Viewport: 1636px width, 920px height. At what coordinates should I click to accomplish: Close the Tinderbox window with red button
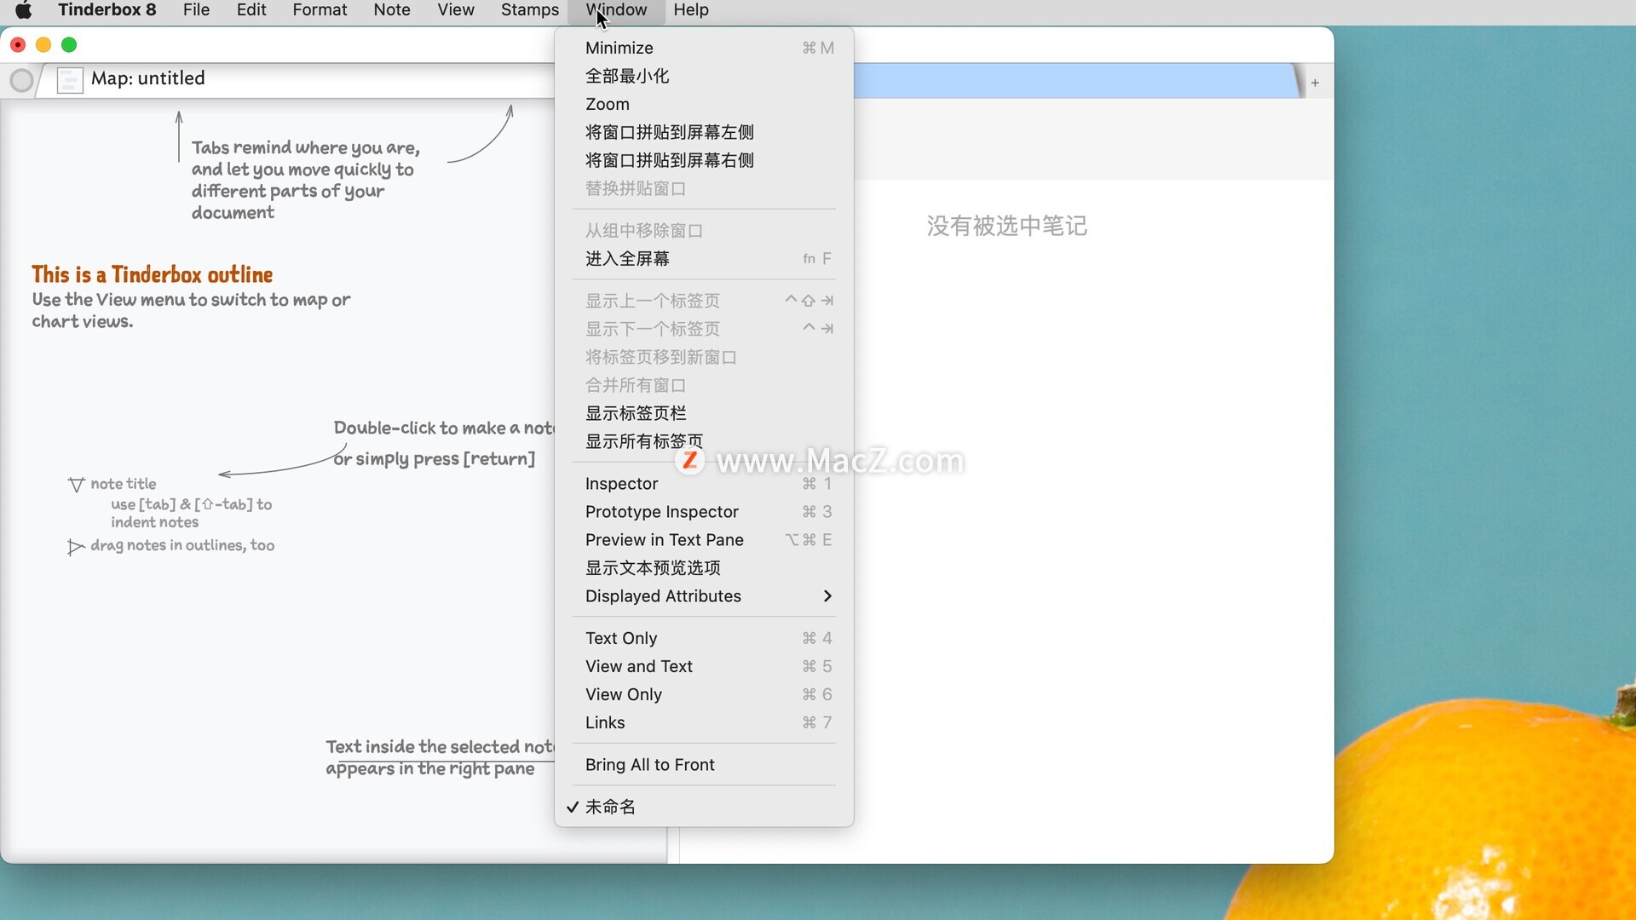pos(18,44)
